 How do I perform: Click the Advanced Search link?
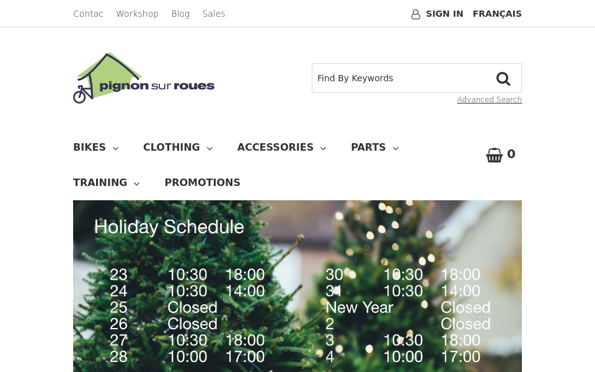click(x=489, y=99)
